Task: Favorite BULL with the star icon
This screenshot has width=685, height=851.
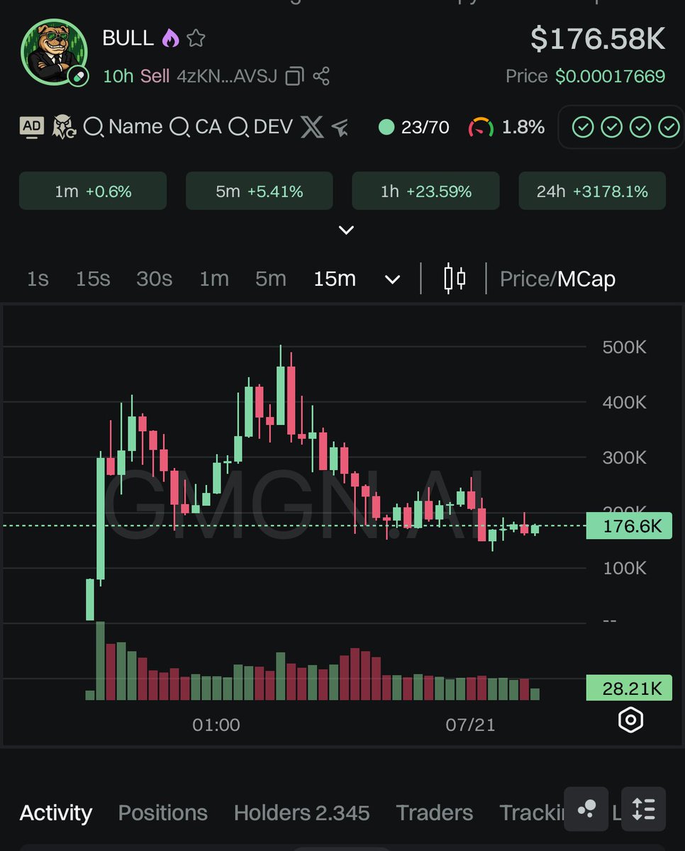Action: (x=196, y=38)
